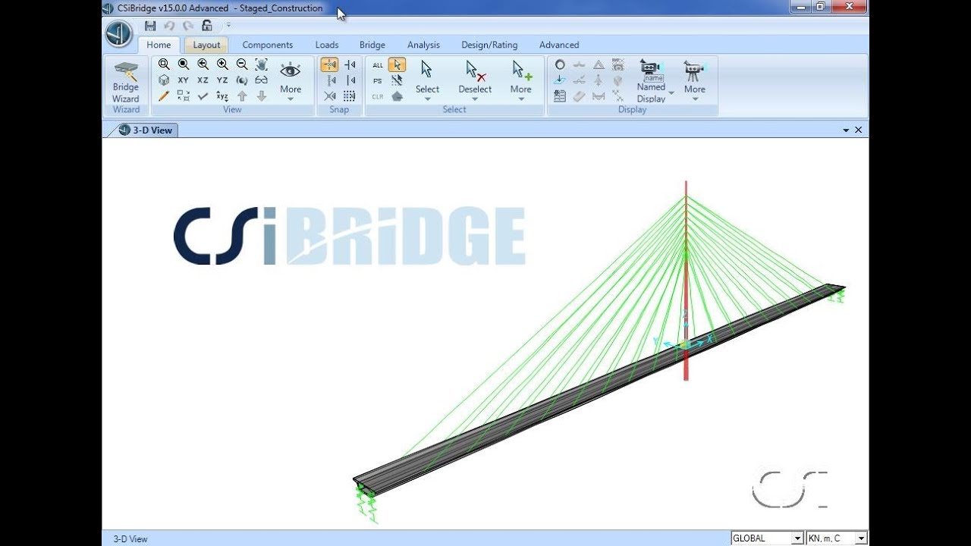Open the Layout ribbon tab
The width and height of the screenshot is (971, 546).
[x=206, y=45]
